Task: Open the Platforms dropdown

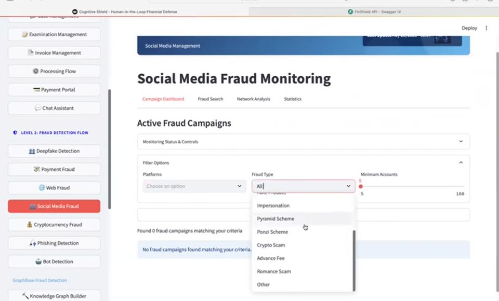Action: pyautogui.click(x=194, y=186)
